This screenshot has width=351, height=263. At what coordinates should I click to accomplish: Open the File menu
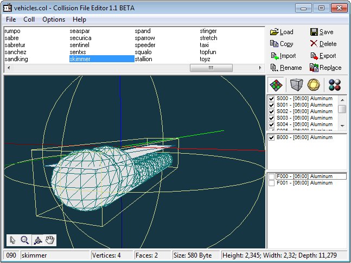[11, 19]
